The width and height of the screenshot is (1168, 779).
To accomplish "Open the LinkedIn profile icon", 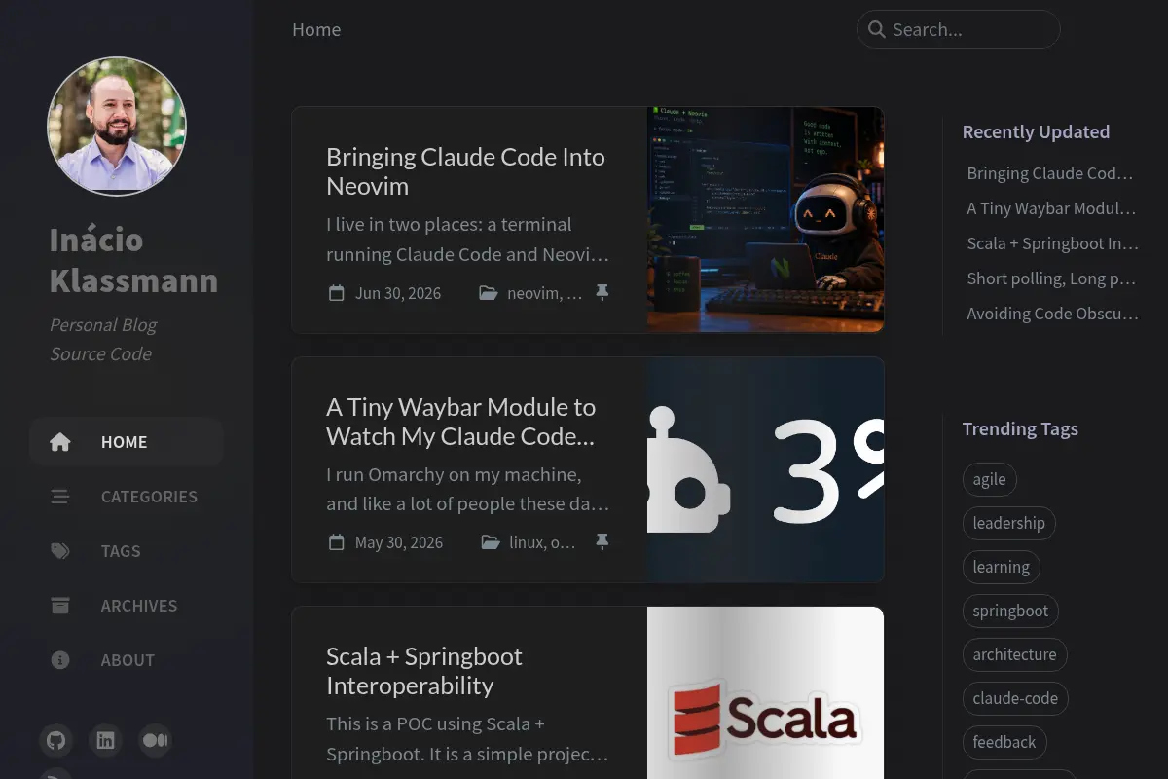I will coord(106,741).
